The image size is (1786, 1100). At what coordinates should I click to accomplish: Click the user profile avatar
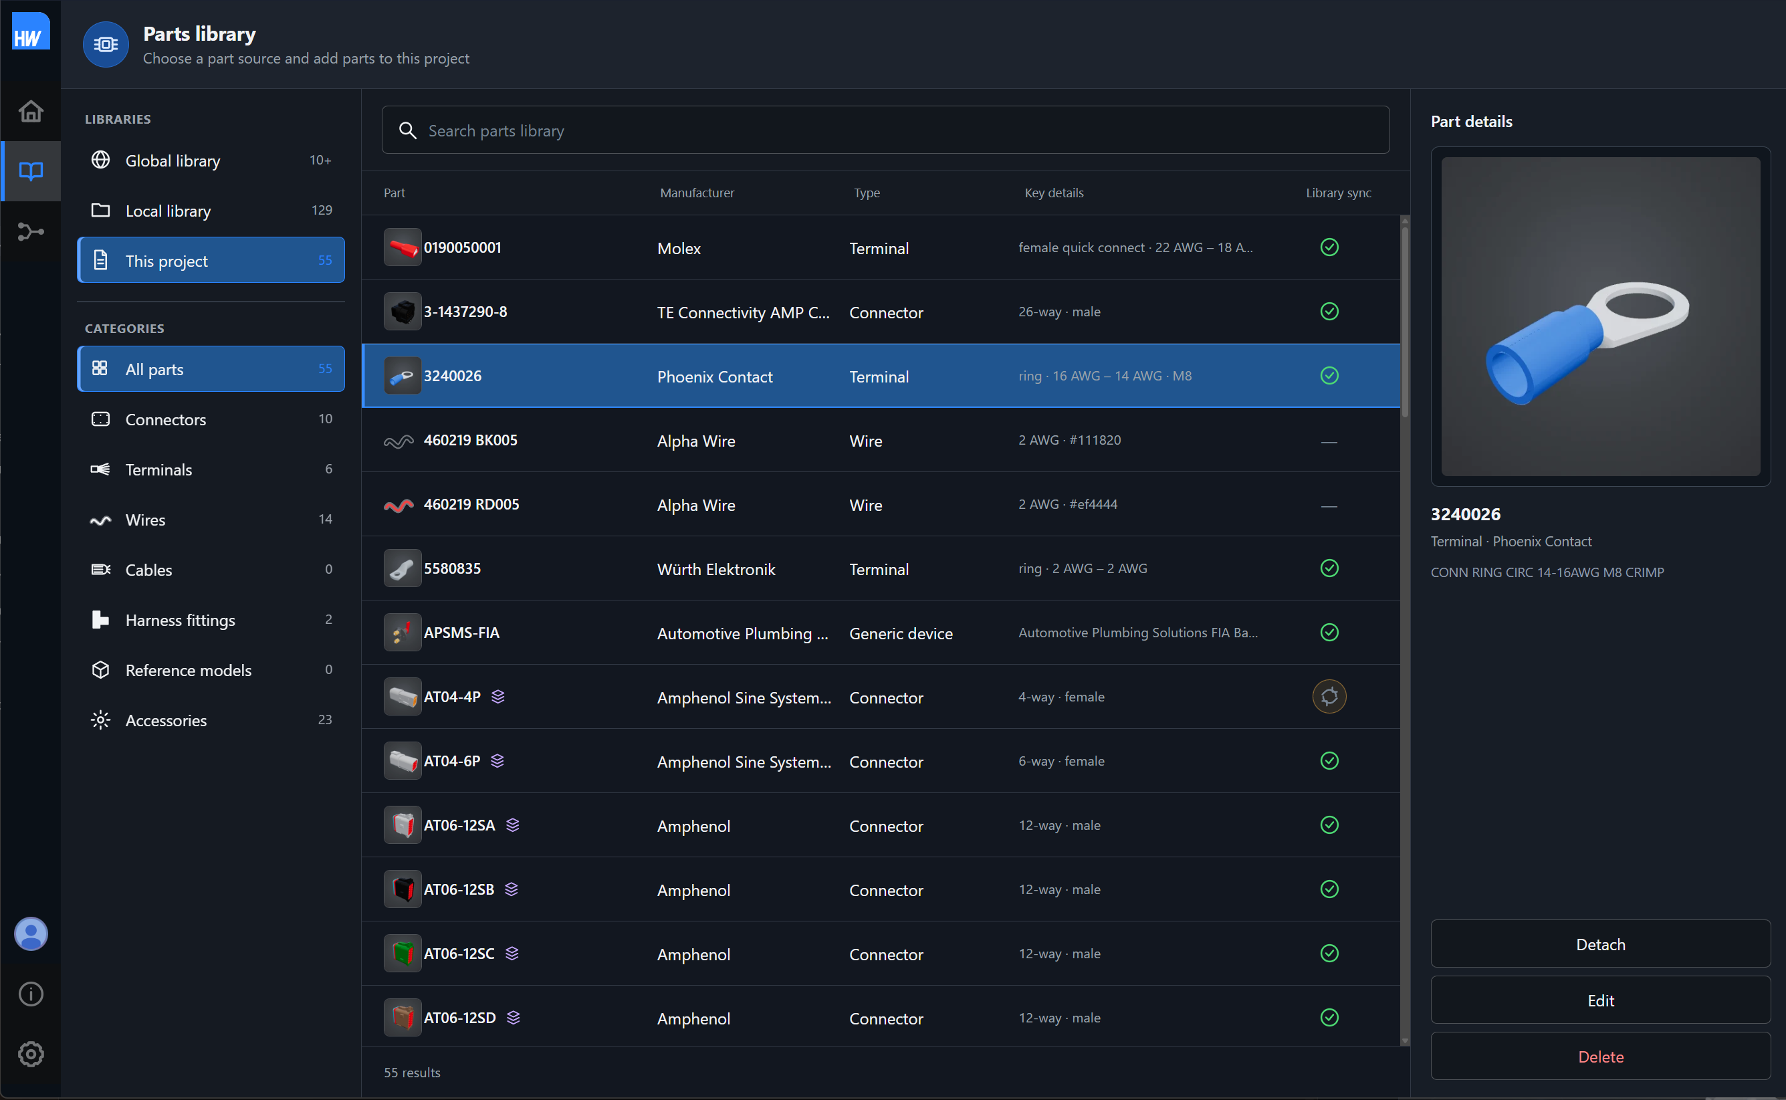click(31, 933)
